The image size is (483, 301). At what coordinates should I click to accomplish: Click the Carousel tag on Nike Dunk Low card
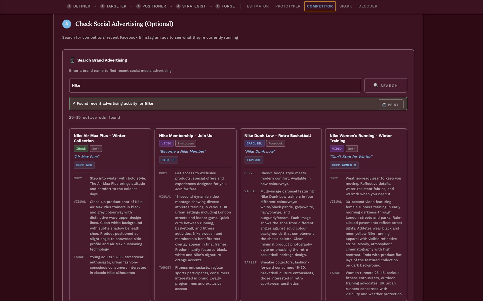[254, 143]
